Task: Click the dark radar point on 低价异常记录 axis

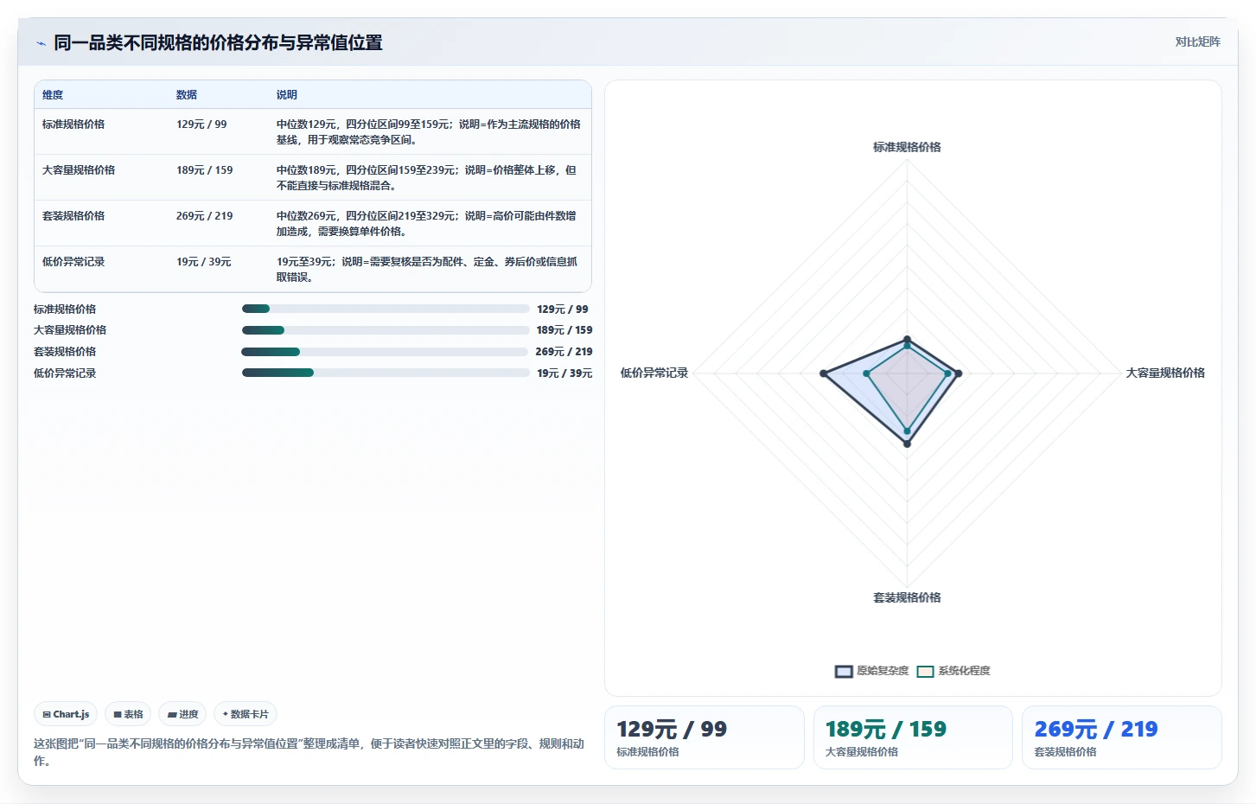Action: (x=824, y=373)
